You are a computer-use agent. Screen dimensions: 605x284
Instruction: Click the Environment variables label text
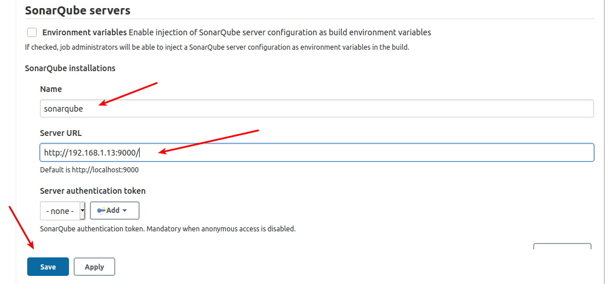coord(85,32)
